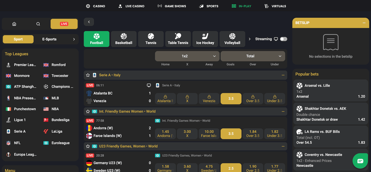Select the Football sport tile
Viewport: 371px width, 172px height.
tap(96, 39)
